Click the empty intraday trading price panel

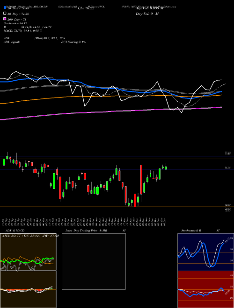(x=94, y=261)
